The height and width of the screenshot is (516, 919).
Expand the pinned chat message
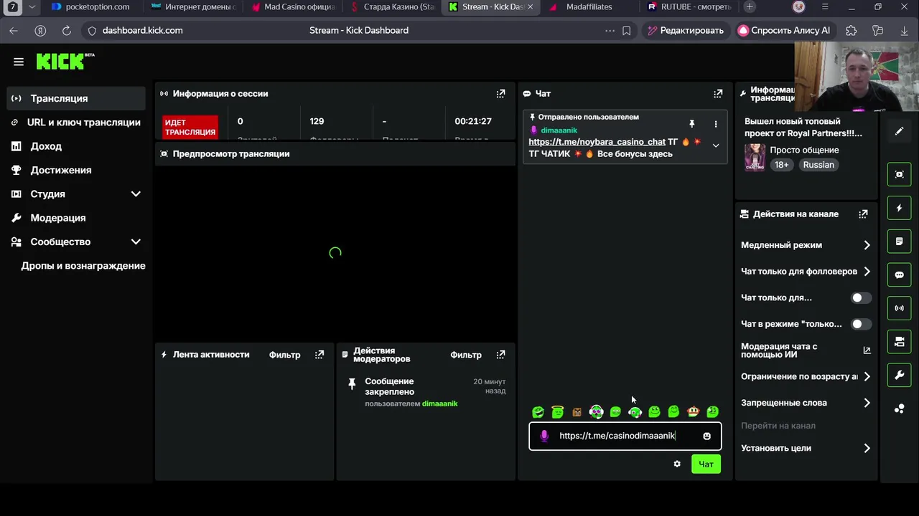(715, 145)
